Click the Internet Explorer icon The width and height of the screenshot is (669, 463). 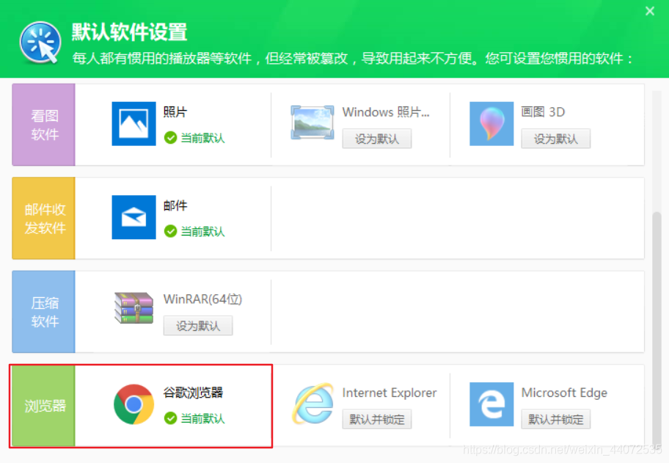click(x=312, y=404)
